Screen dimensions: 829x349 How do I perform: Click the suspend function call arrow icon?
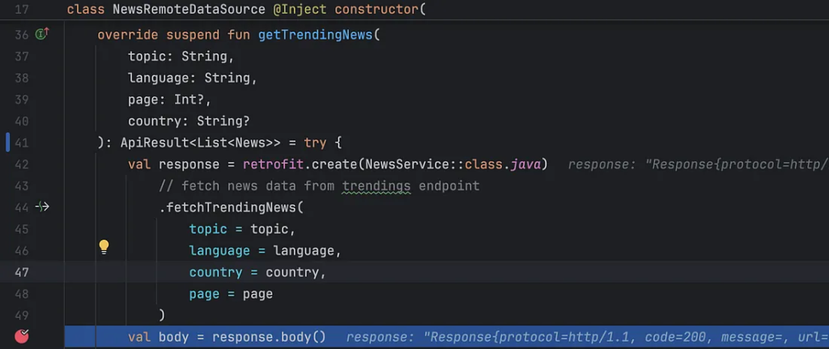(43, 207)
